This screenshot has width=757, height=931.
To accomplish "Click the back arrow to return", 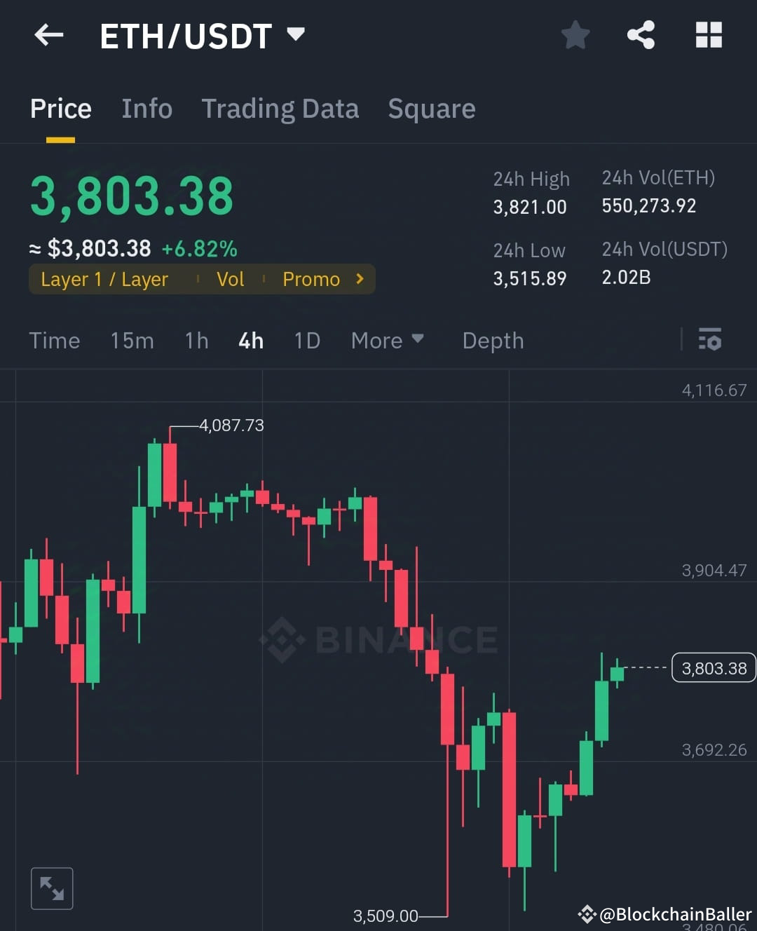I will (x=48, y=35).
